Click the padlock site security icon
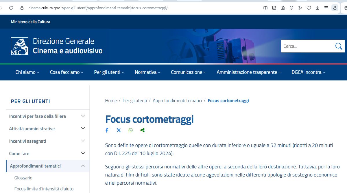 pyautogui.click(x=22, y=8)
